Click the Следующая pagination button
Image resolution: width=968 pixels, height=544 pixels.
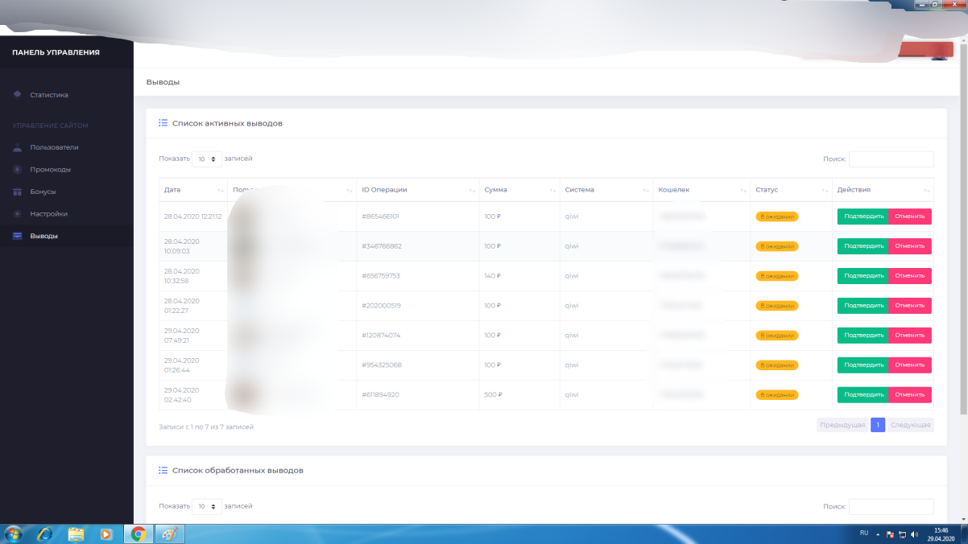tap(911, 425)
